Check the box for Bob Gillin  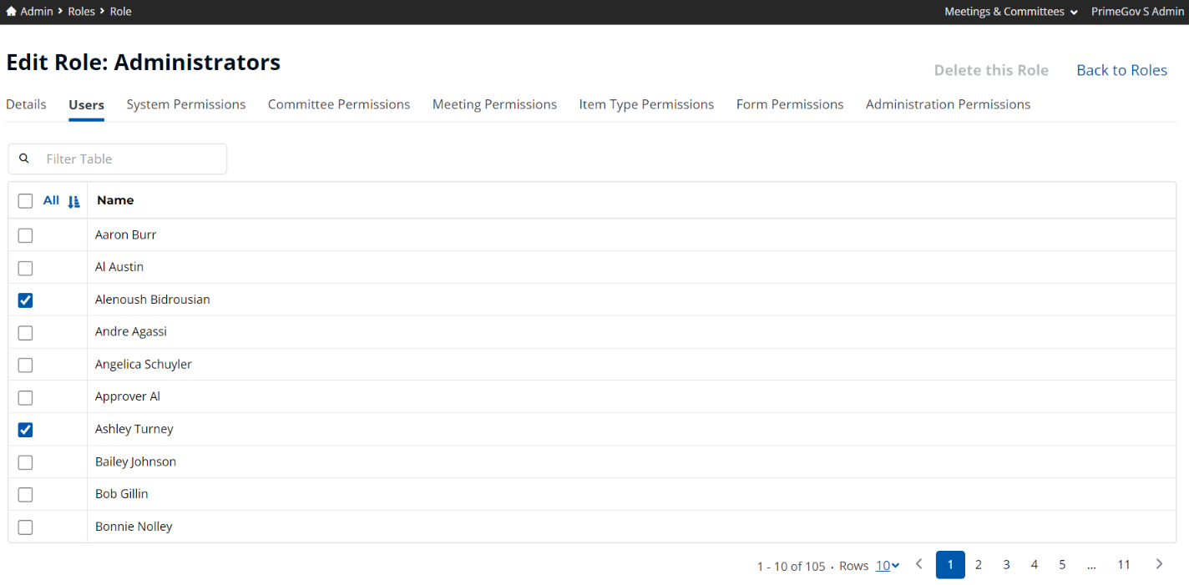(x=25, y=495)
